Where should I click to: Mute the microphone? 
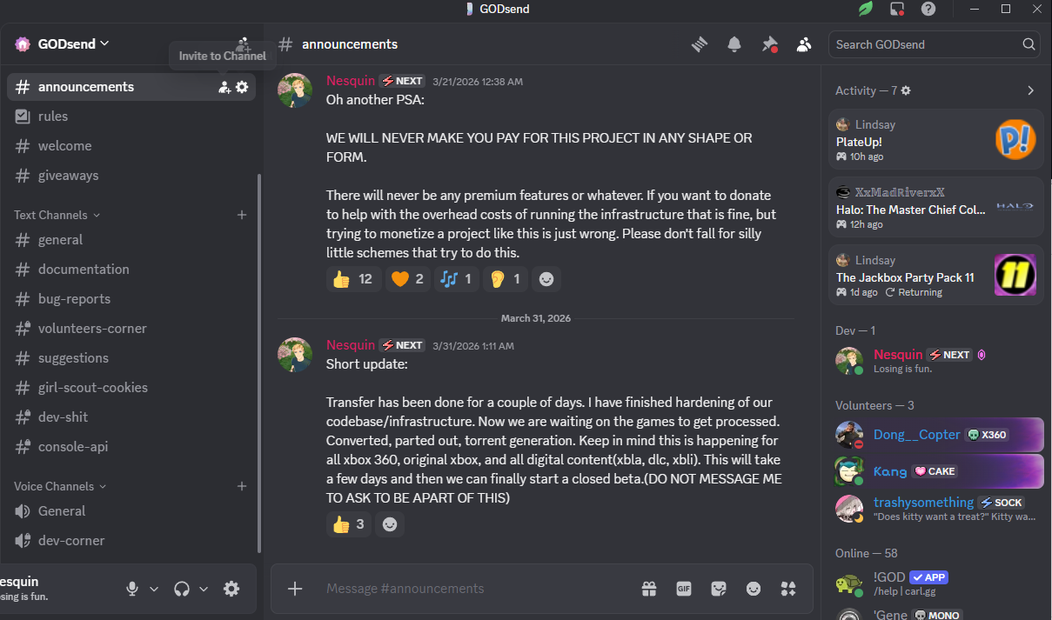click(132, 589)
